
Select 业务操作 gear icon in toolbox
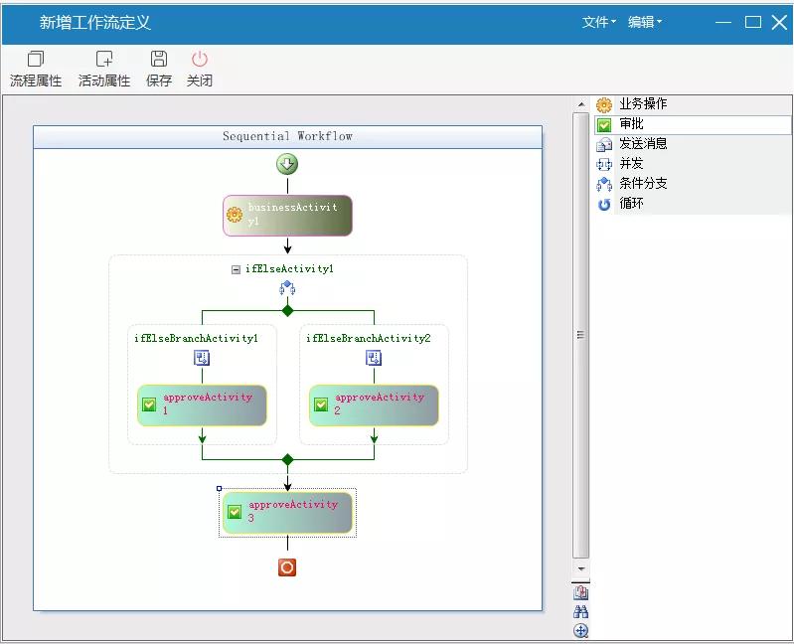click(603, 104)
